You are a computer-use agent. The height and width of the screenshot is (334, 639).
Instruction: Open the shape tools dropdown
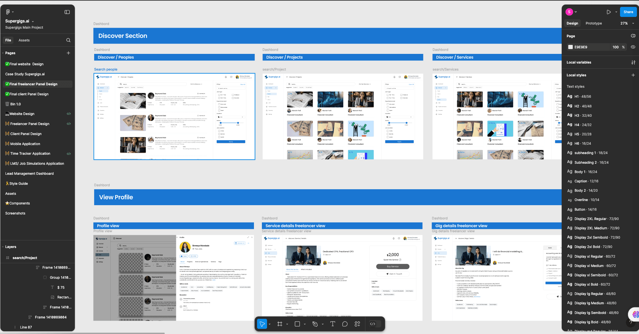(x=305, y=324)
